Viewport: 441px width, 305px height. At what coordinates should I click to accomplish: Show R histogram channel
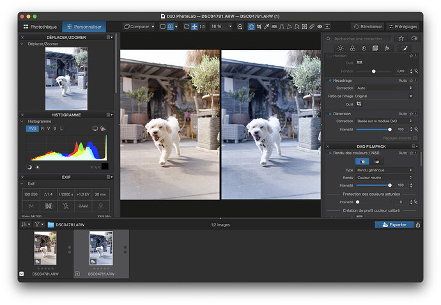42,129
